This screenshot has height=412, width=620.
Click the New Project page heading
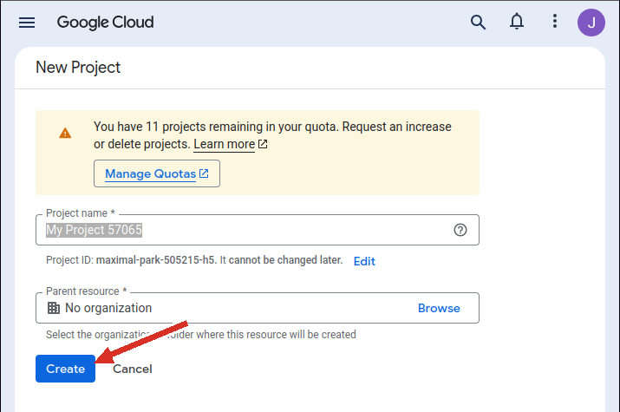[78, 67]
